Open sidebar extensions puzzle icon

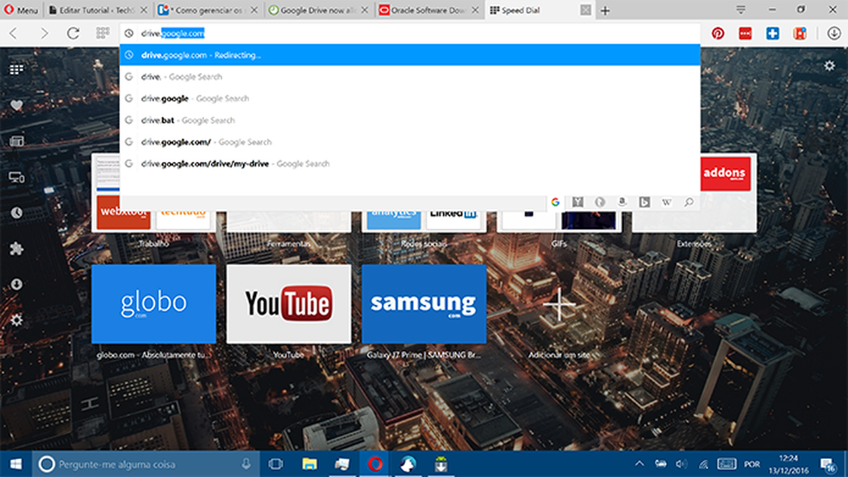click(16, 249)
